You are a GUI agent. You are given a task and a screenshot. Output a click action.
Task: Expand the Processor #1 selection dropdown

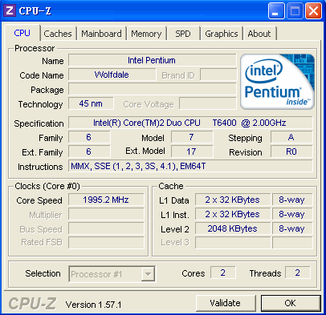tap(148, 274)
